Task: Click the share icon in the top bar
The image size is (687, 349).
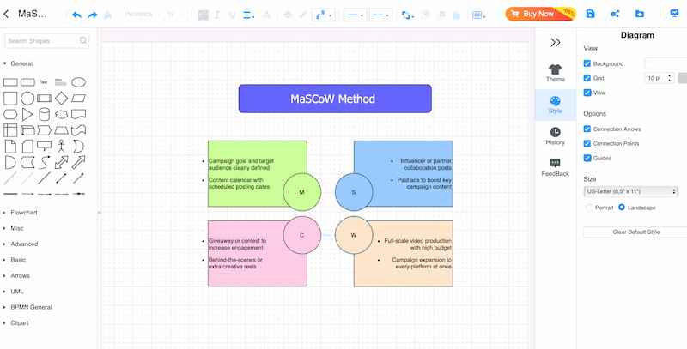Action: click(x=615, y=14)
